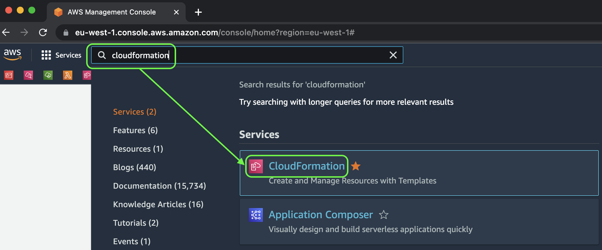
Task: Click the cloudformation search input field
Action: (247, 55)
